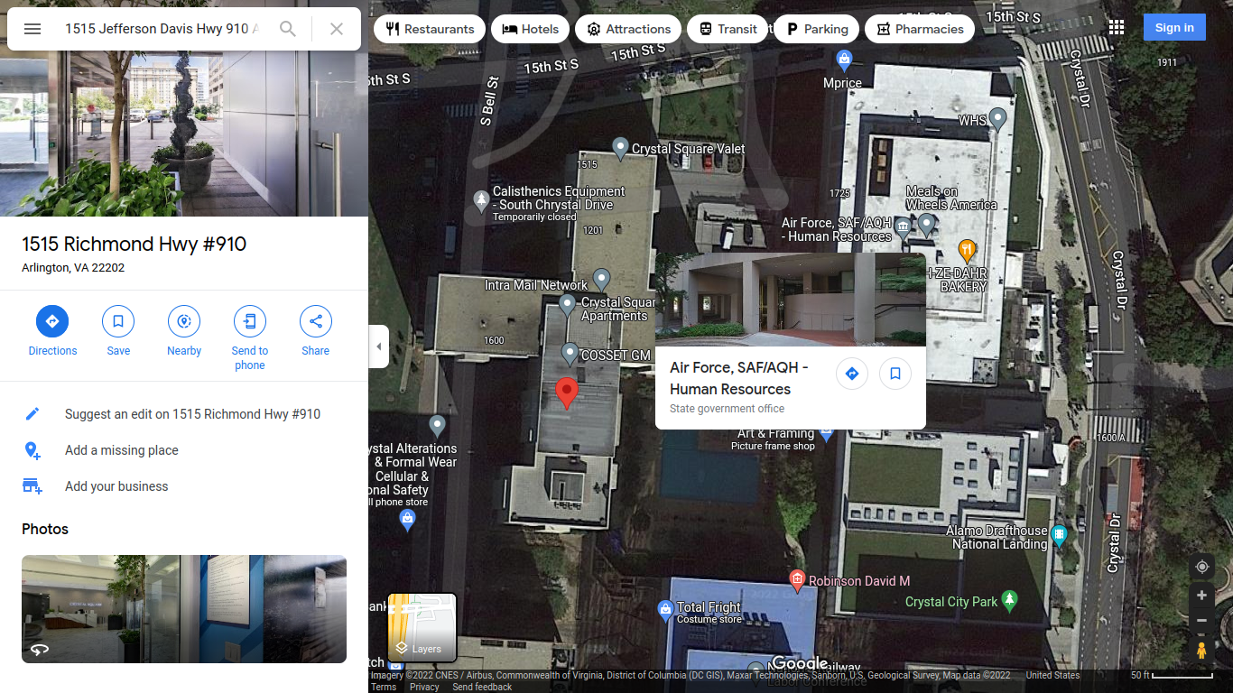
Task: Open the Privacy link
Action: point(424,687)
